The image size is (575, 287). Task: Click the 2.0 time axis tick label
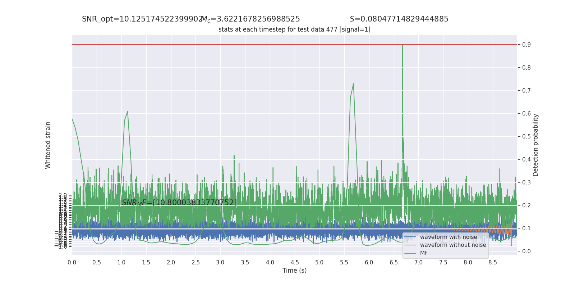171,263
